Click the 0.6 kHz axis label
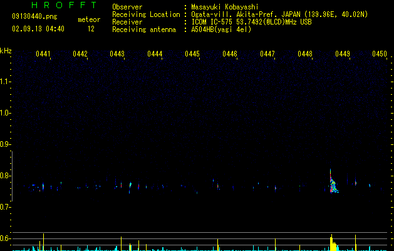Image resolution: width=394 pixels, height=251 pixels. 6,238
